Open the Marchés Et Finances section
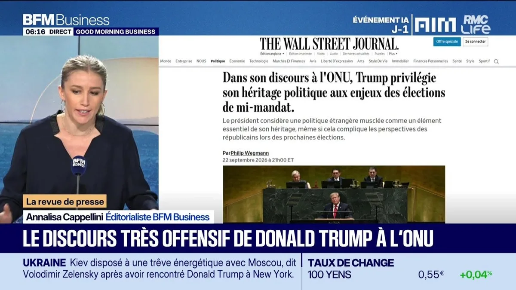 click(289, 61)
